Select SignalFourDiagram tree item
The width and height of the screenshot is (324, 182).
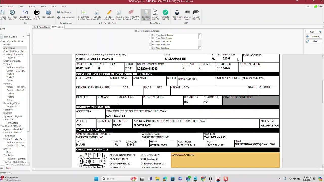(x=13, y=116)
